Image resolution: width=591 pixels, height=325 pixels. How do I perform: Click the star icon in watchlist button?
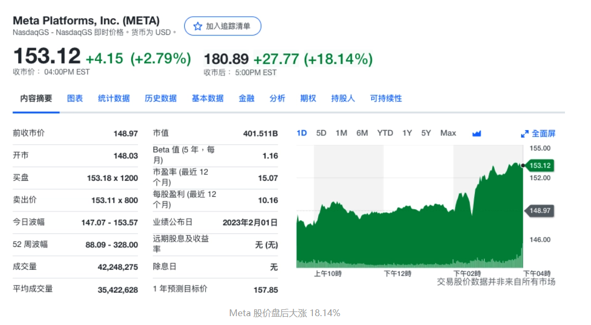pyautogui.click(x=197, y=26)
